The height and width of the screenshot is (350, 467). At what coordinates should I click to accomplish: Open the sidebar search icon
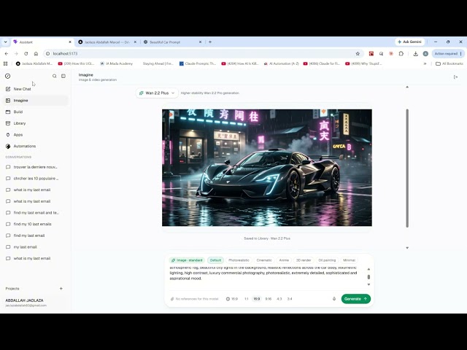tap(54, 76)
